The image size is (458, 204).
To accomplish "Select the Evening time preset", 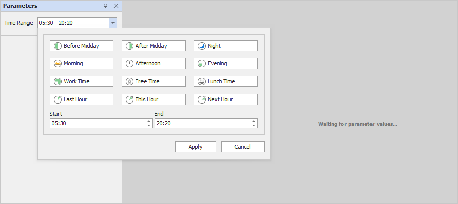I will [225, 63].
